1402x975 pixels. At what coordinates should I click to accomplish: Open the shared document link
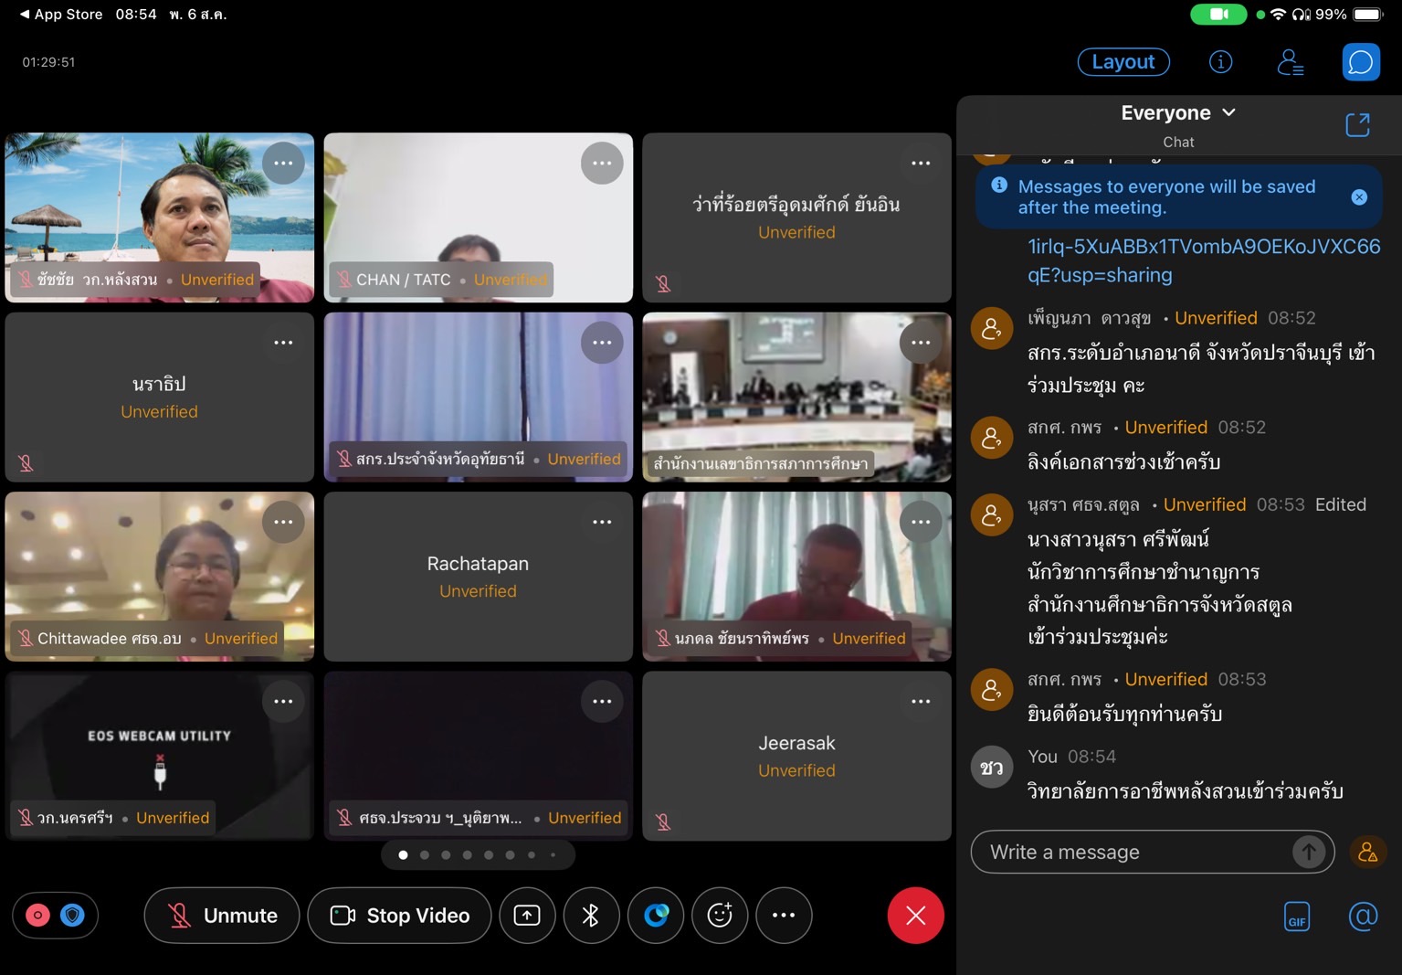(x=1204, y=260)
